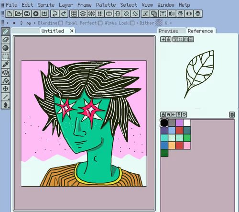The height and width of the screenshot is (212, 239).
Task: Select the rectangular Marquee selection tool
Action: [6, 56]
